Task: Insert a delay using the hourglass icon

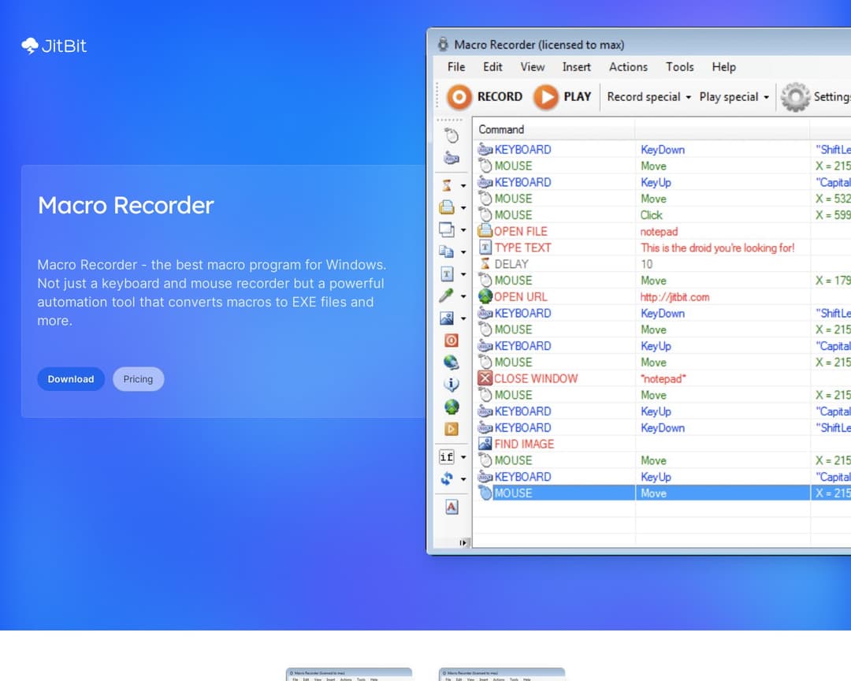Action: coord(449,185)
